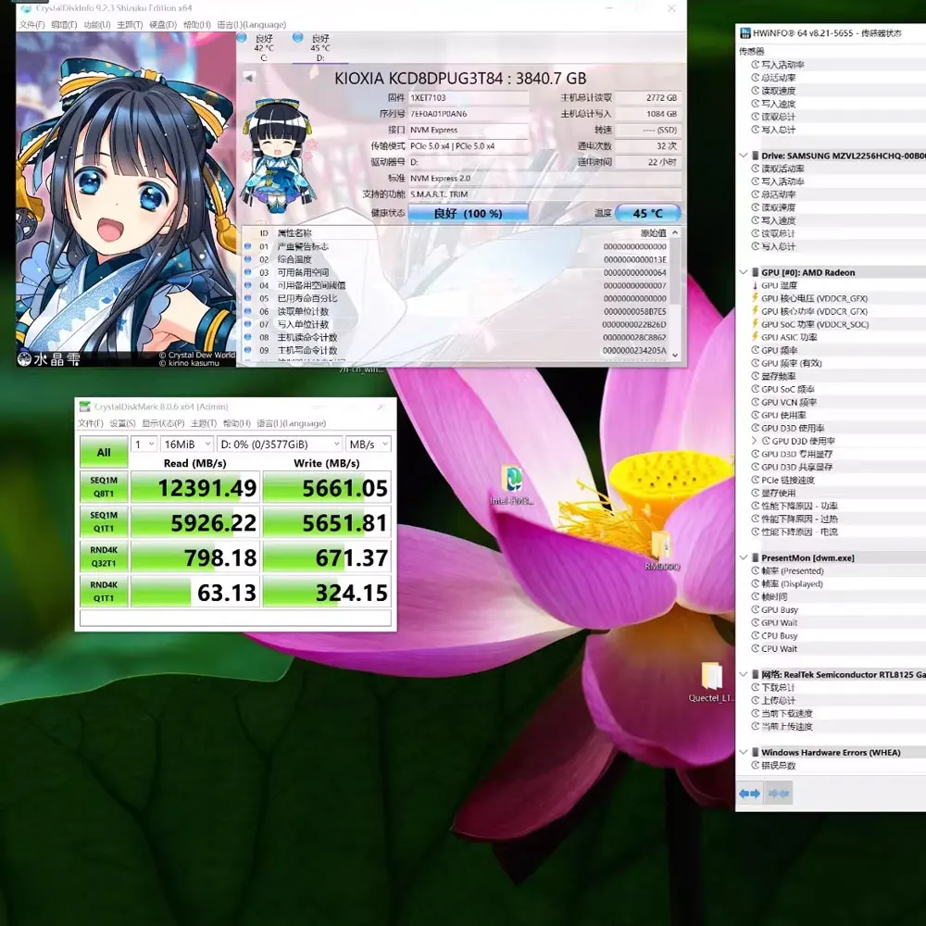
Task: Select the Intel desktop shortcut icon
Action: click(x=511, y=480)
